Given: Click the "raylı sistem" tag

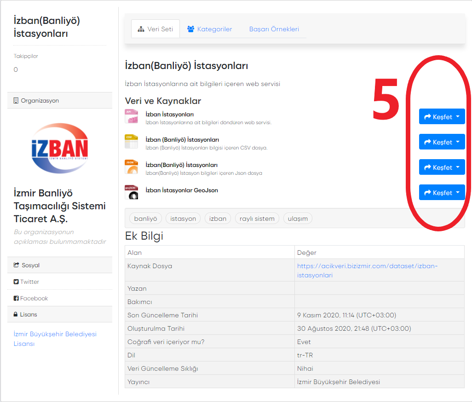Looking at the screenshot, I should [x=257, y=218].
